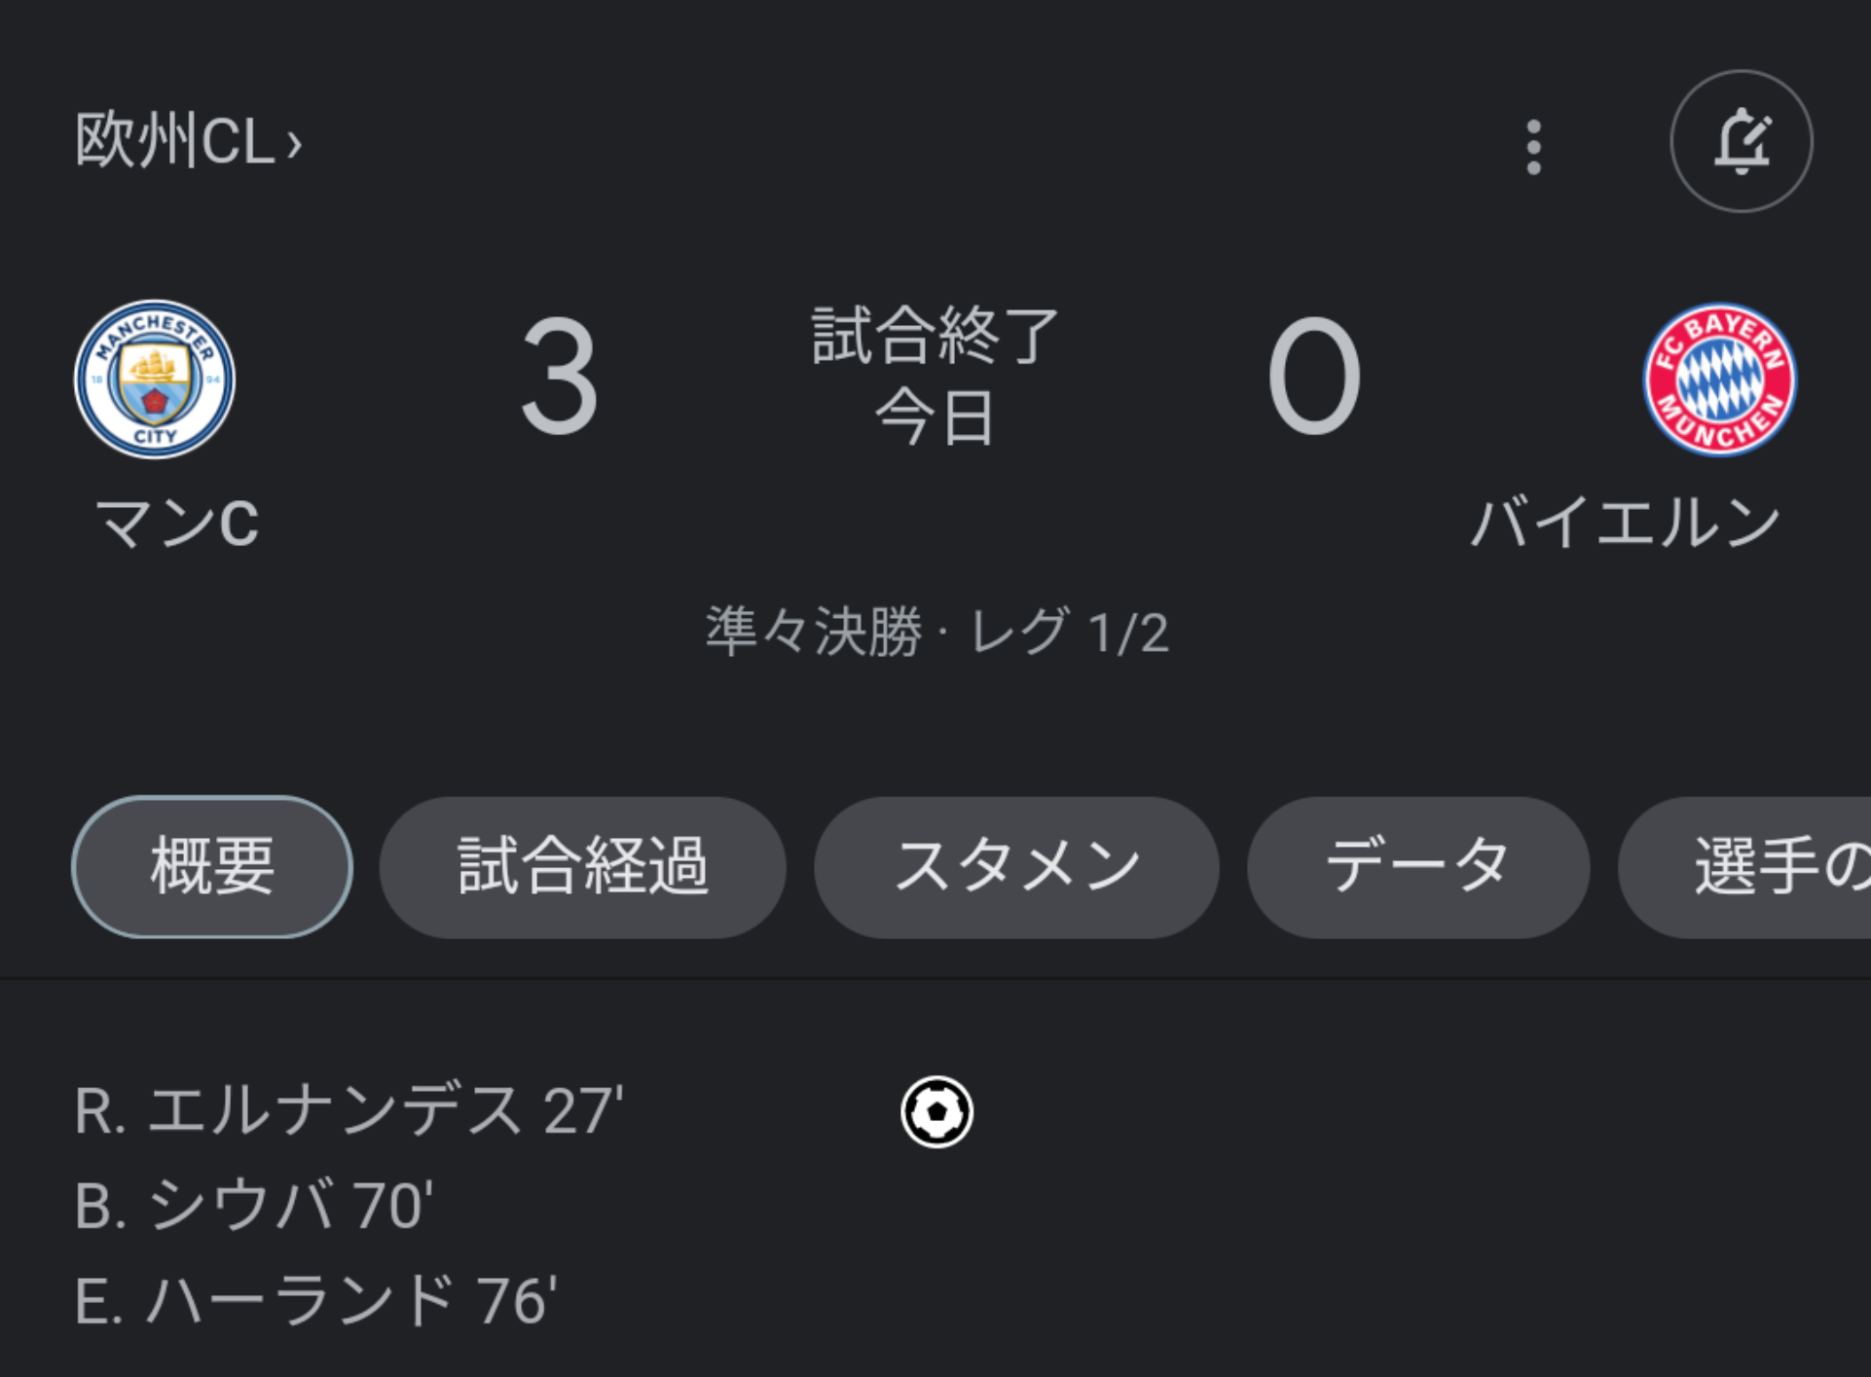Tap マンC team name
Viewport: 1871px width, 1377px height.
(x=177, y=524)
